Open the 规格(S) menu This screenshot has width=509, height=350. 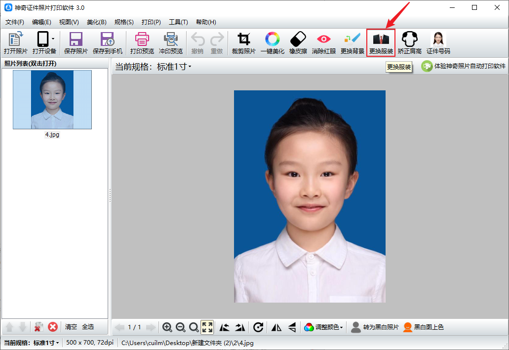click(x=123, y=22)
